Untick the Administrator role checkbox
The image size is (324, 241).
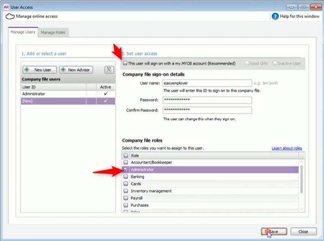pos(126,169)
